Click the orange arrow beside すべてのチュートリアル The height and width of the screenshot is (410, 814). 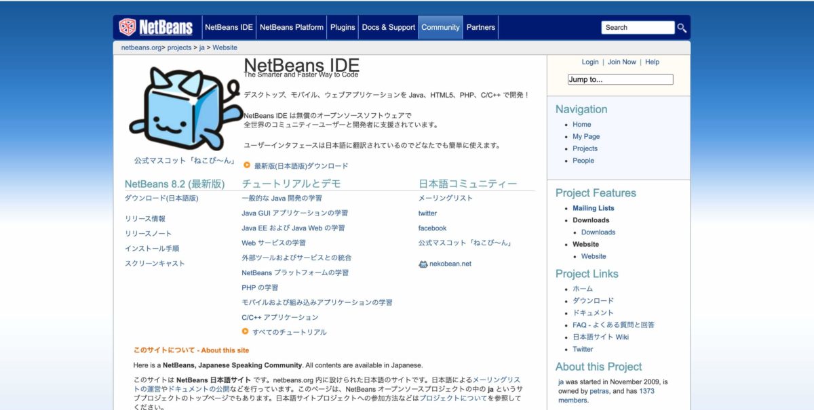(246, 331)
